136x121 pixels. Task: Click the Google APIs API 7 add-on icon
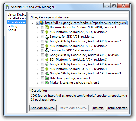pyautogui.click(x=47, y=55)
